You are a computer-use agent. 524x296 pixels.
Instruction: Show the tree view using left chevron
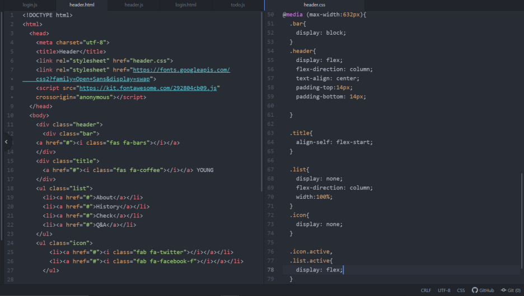(x=6, y=142)
